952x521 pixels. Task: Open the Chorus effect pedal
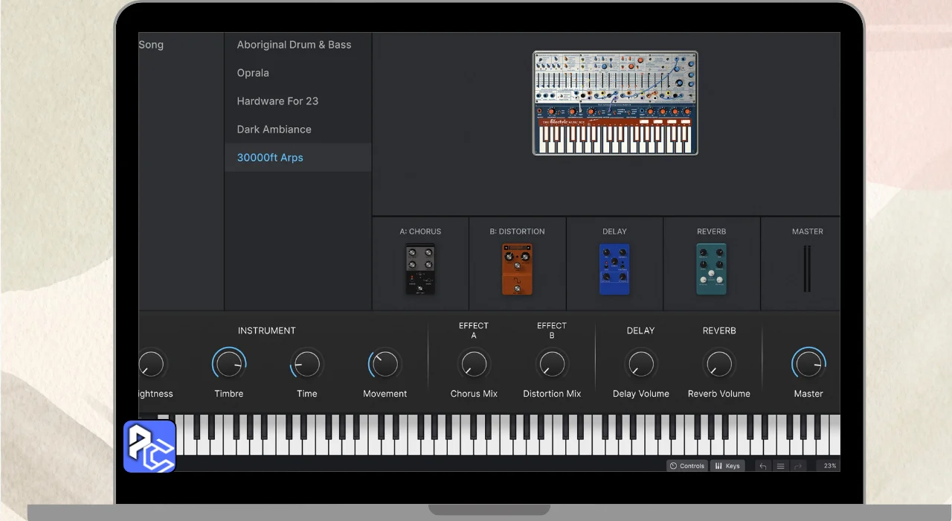tap(420, 269)
